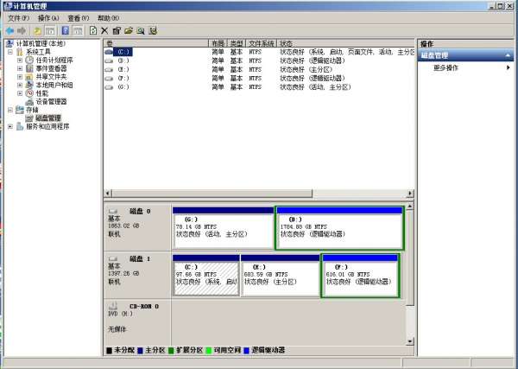This screenshot has height=369, width=518.
Task: Click vertical scrollbar down arrow in disk pane
Action: pyautogui.click(x=410, y=341)
